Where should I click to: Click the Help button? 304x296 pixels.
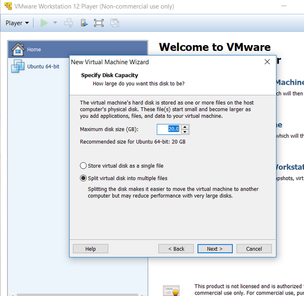pyautogui.click(x=91, y=248)
